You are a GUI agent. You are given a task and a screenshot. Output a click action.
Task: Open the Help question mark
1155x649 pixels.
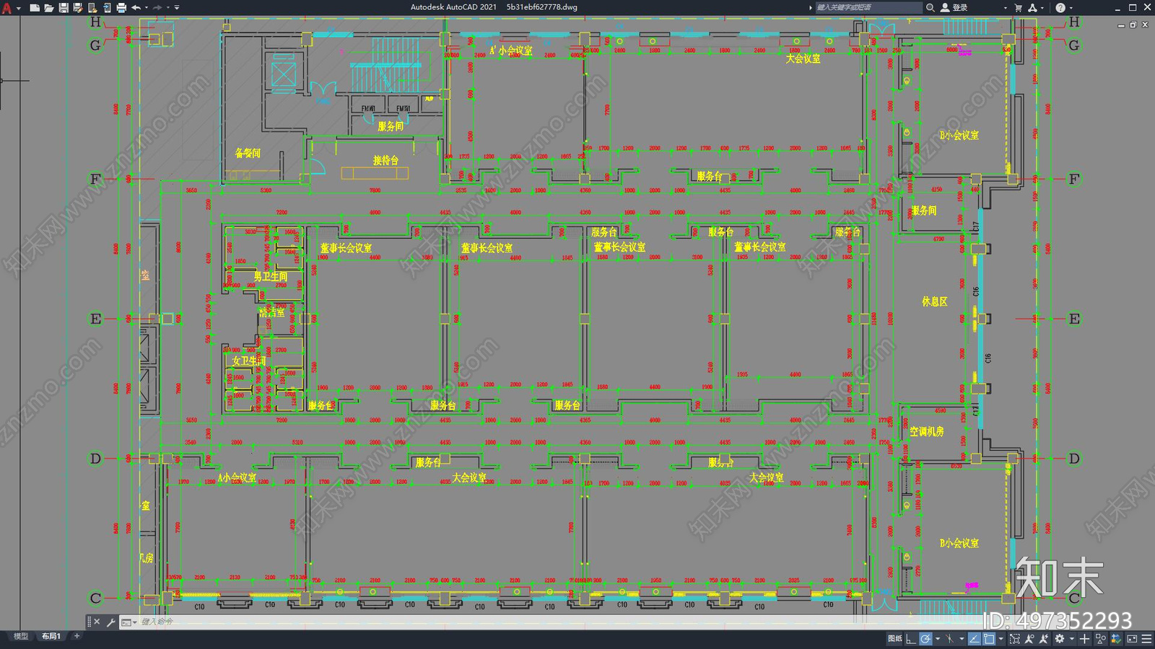coord(1060,7)
